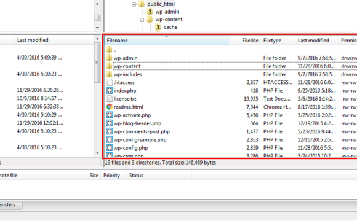Select the wp-admin folder icon in file list

point(110,58)
